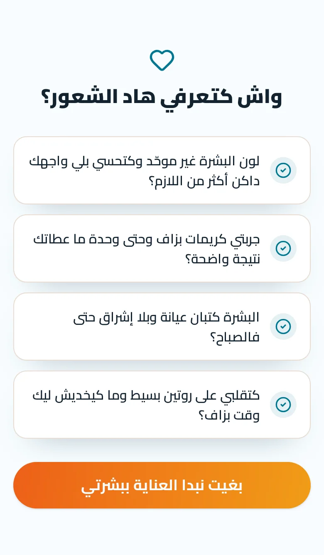The height and width of the screenshot is (555, 324).
Task: Select the card starting with كتقلبي على روتين بسيط
Action: click(x=162, y=405)
